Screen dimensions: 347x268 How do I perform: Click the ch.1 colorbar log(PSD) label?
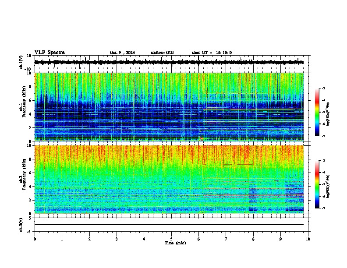coord(328,114)
